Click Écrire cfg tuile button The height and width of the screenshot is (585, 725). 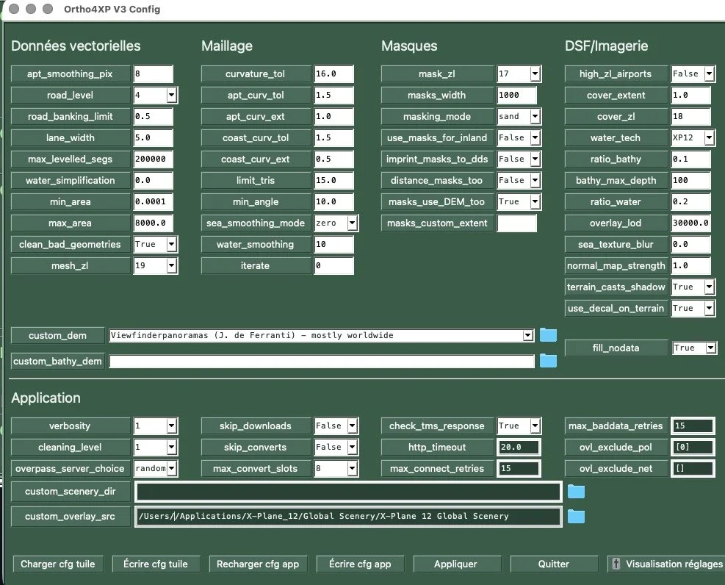click(156, 564)
